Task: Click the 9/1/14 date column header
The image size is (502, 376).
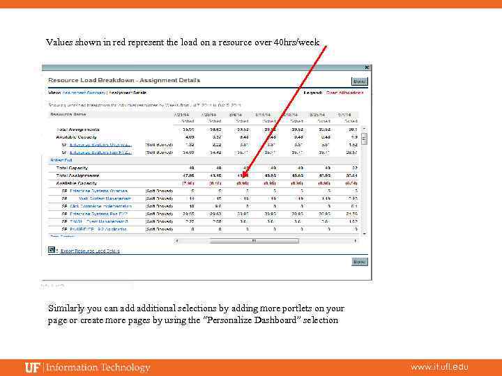Action: pyautogui.click(x=344, y=114)
